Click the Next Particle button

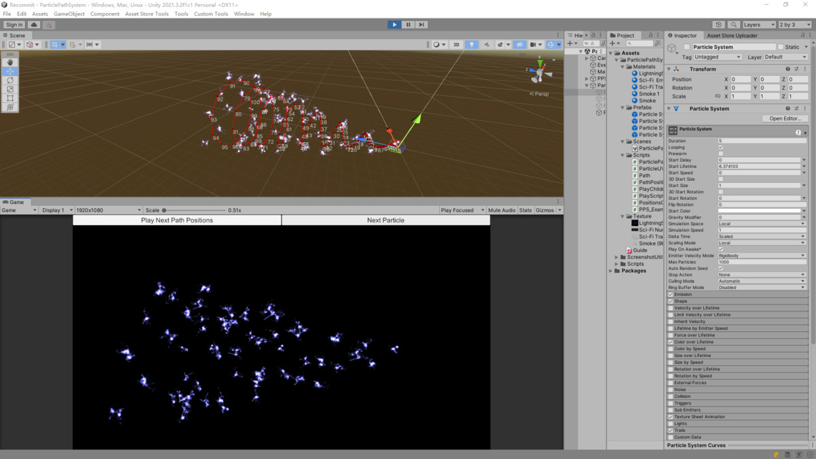[386, 220]
